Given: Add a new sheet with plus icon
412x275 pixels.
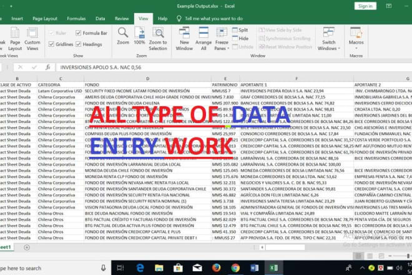Looking at the screenshot, I should click(x=27, y=247).
